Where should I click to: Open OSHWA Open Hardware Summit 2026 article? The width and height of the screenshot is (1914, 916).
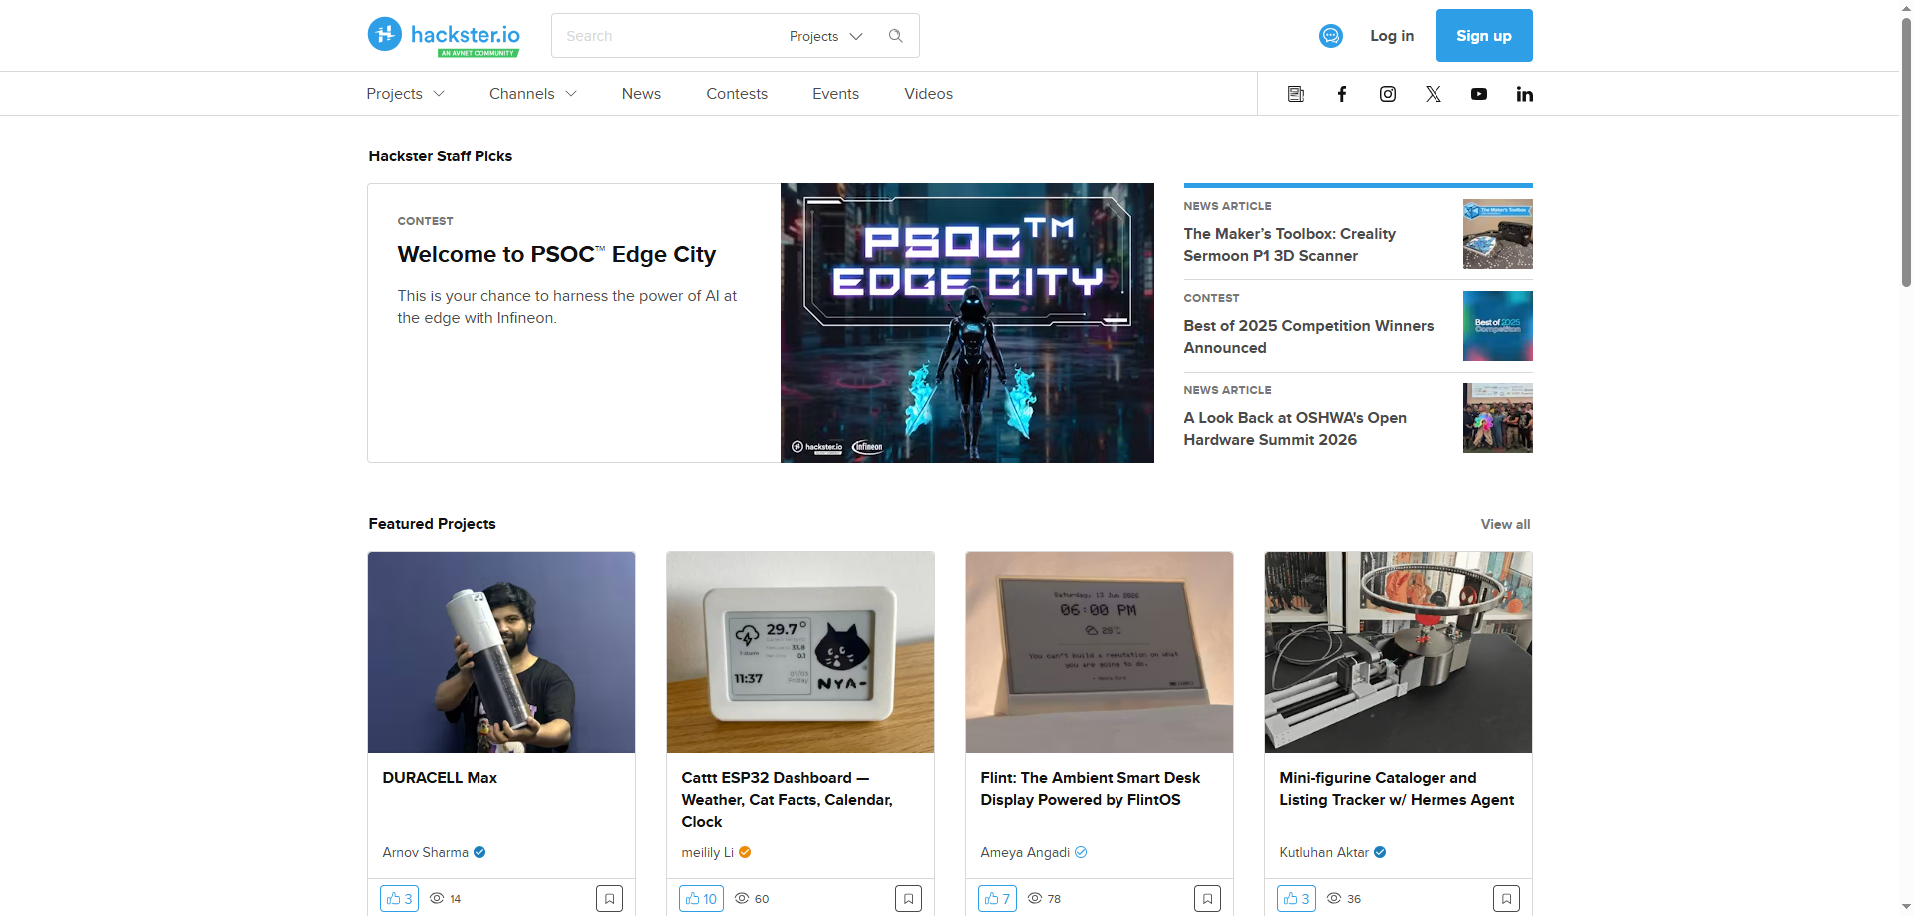coord(1295,429)
